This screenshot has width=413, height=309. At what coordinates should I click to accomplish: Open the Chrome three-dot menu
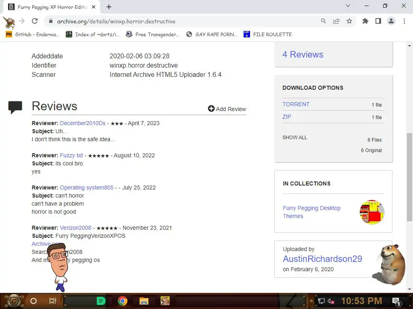404,21
